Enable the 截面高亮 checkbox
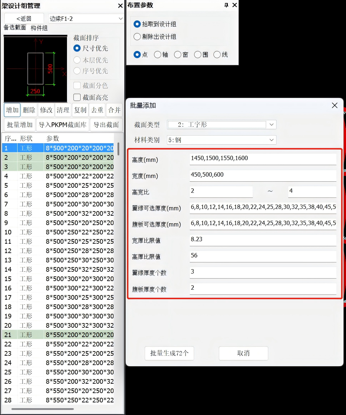This screenshot has width=346, height=415. coord(77,97)
